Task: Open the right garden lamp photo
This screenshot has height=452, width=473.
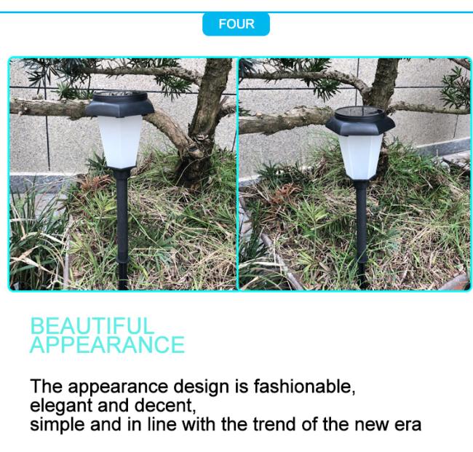Action: [355, 174]
